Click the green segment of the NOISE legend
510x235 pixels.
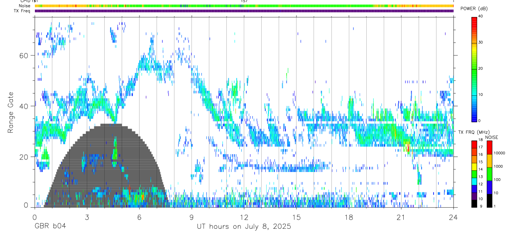pos(489,174)
